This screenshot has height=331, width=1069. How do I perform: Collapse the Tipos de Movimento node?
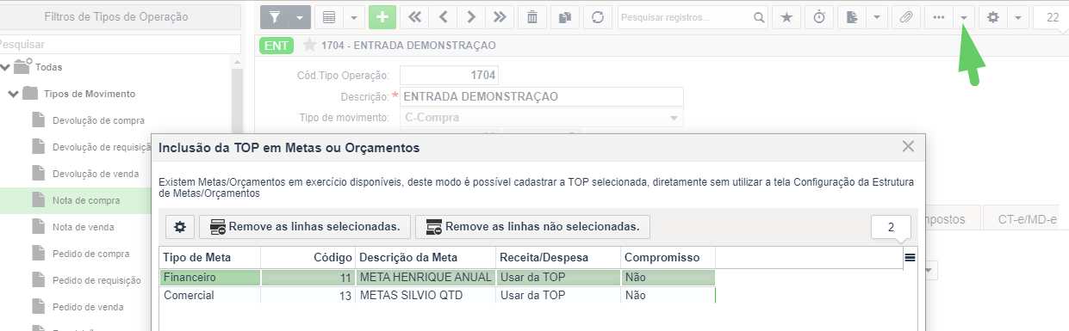14,94
